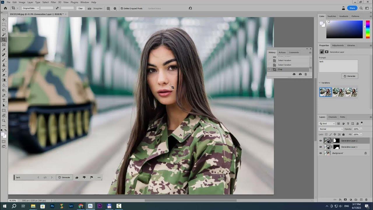
Task: Select the Horizontal Type tool
Action: click(x=4, y=100)
